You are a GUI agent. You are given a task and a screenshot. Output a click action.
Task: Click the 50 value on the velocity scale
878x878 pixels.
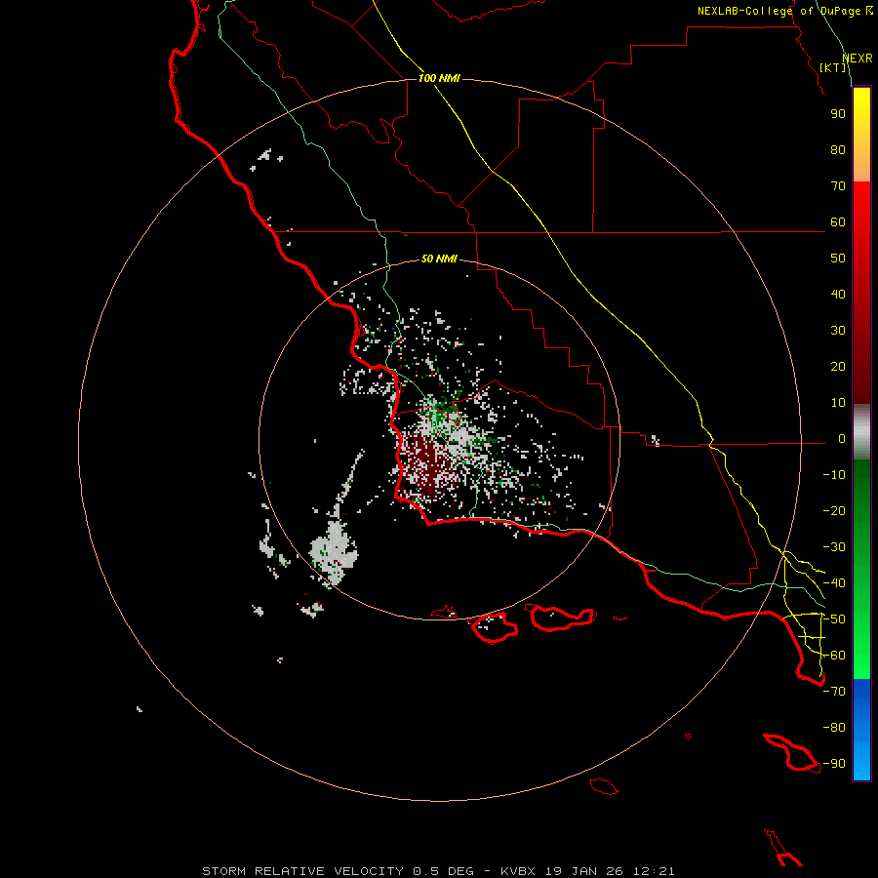(x=838, y=259)
